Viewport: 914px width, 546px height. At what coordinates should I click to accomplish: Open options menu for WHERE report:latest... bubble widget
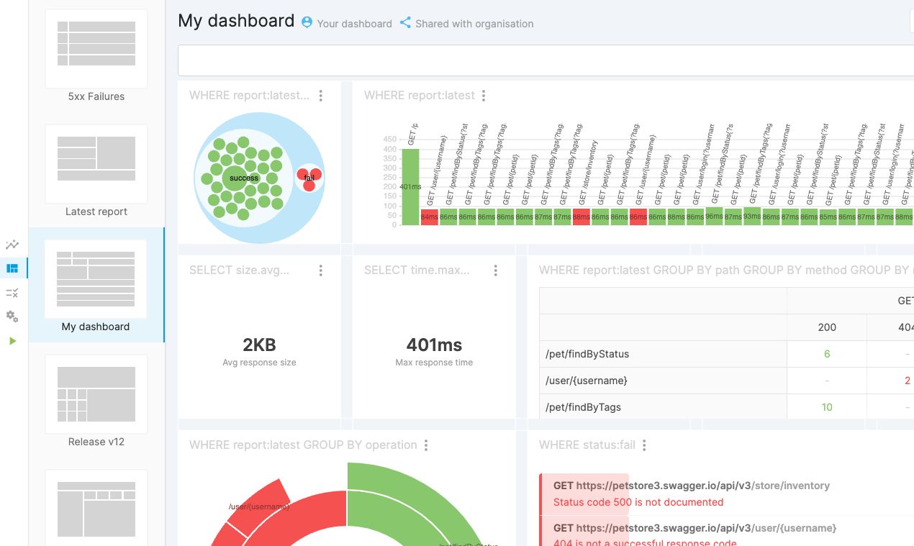click(x=321, y=96)
